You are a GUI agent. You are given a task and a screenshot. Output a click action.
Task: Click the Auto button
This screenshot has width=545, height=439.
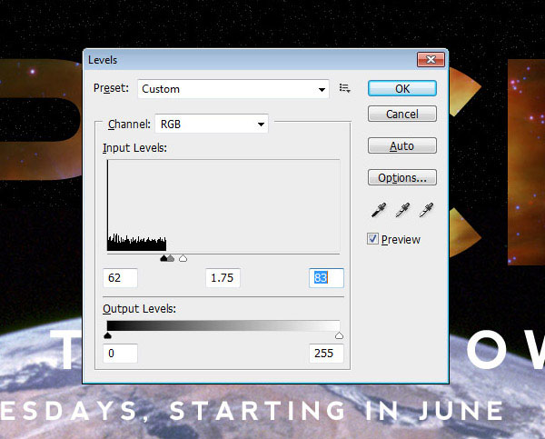[x=402, y=145]
